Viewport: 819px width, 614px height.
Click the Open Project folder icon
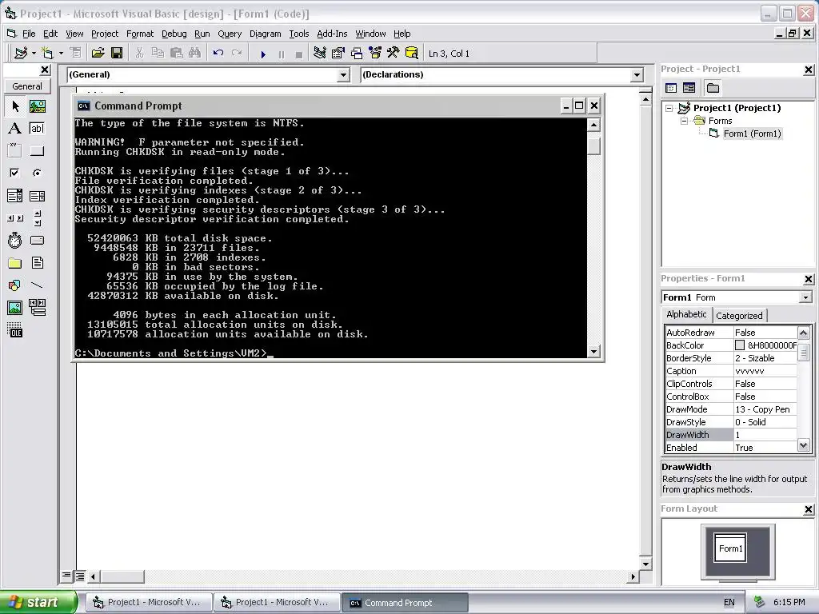tap(98, 53)
